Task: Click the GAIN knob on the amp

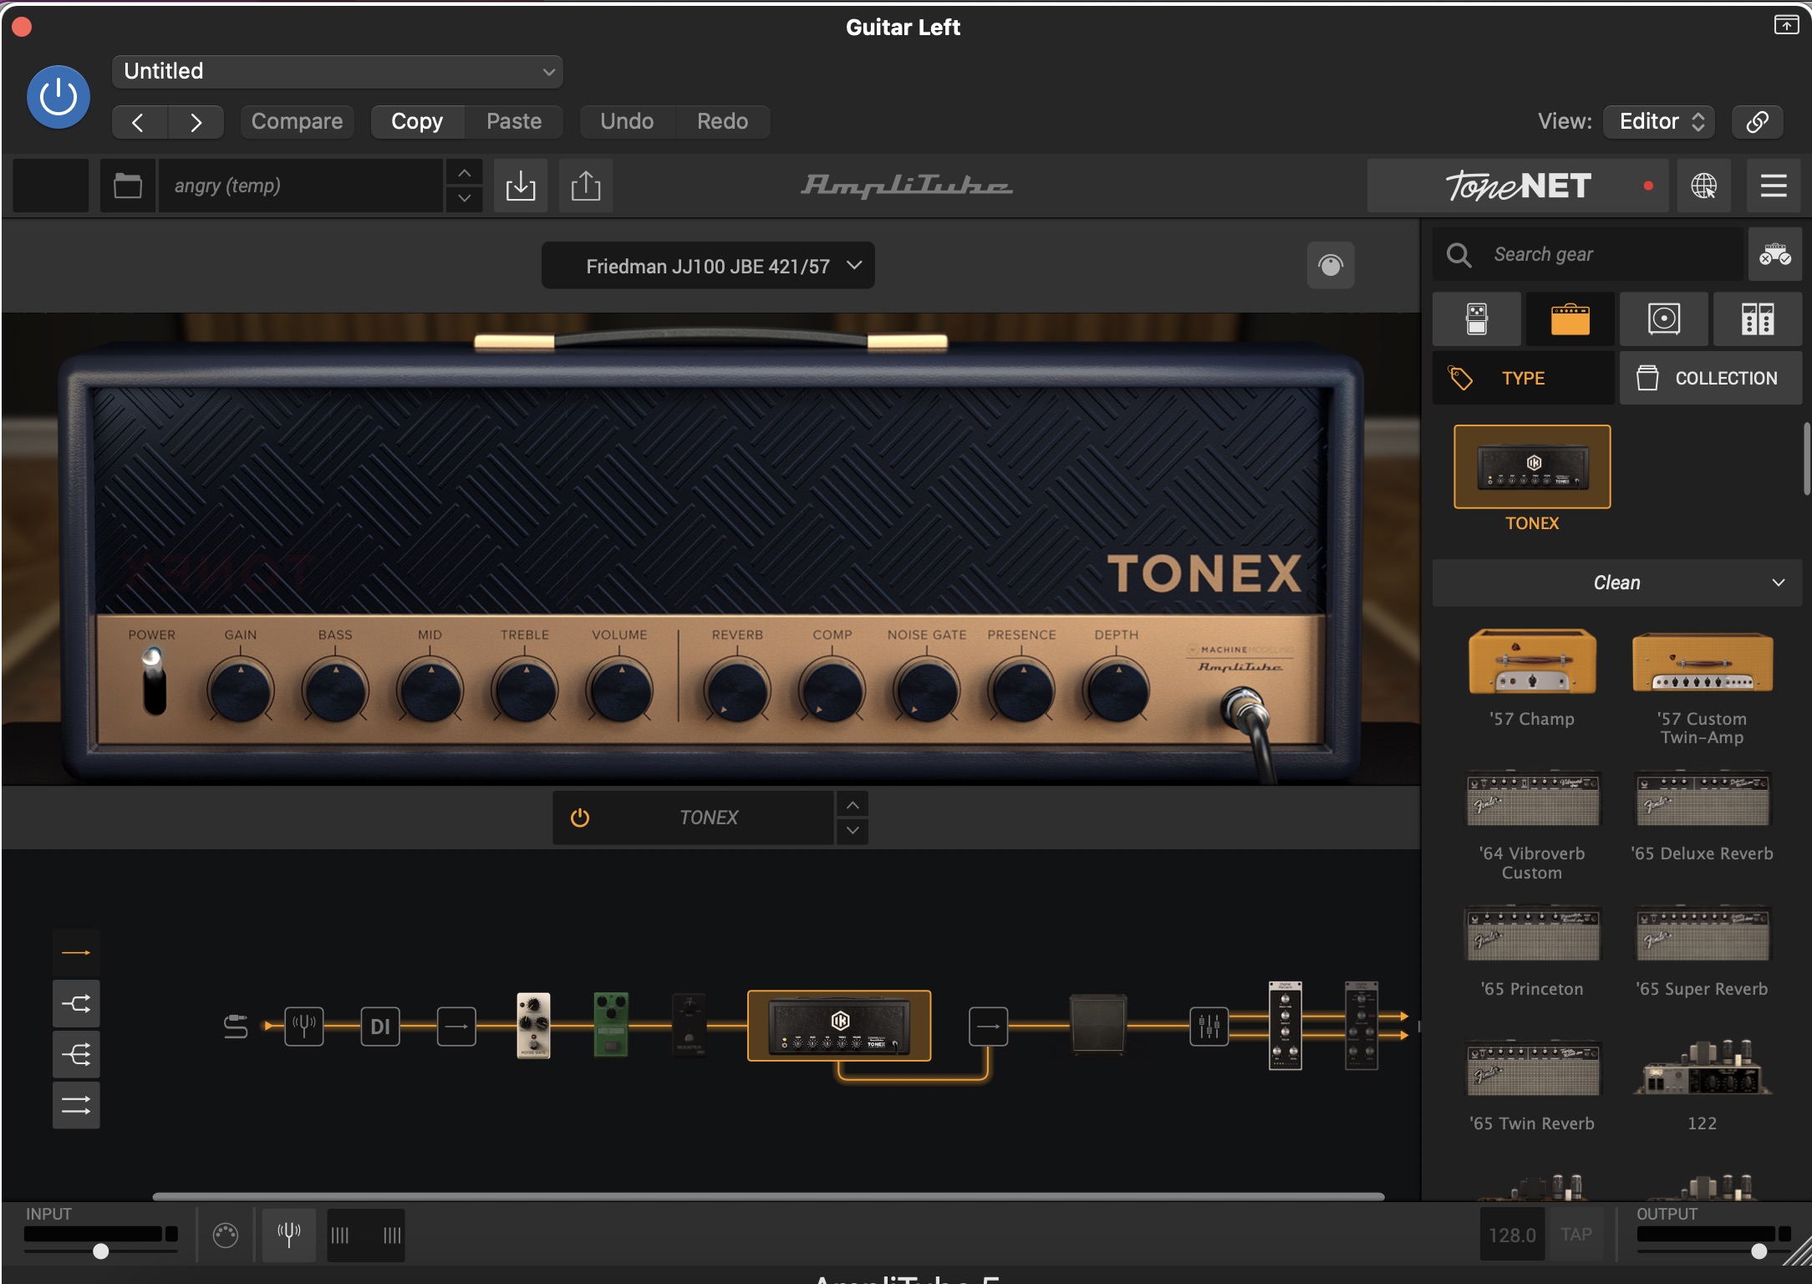Action: (x=240, y=690)
